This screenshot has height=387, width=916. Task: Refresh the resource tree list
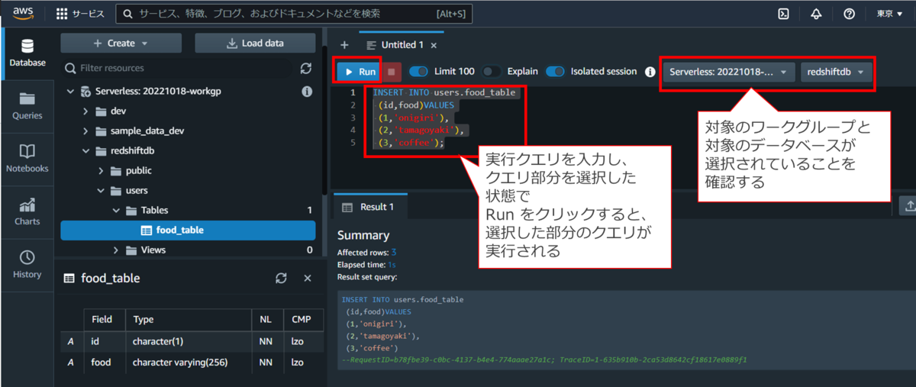coord(306,68)
